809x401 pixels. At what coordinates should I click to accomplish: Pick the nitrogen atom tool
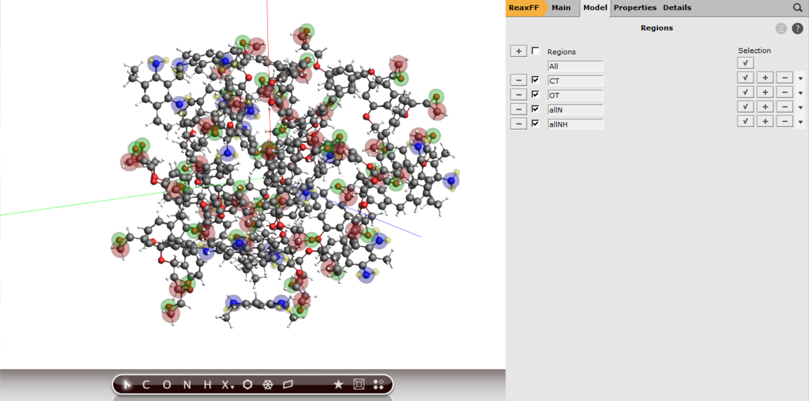pos(187,385)
